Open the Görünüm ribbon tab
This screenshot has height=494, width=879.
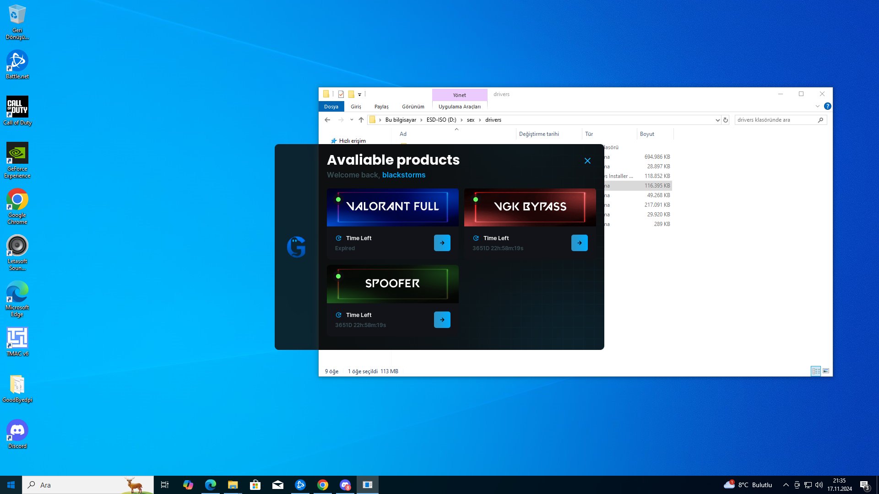coord(413,107)
